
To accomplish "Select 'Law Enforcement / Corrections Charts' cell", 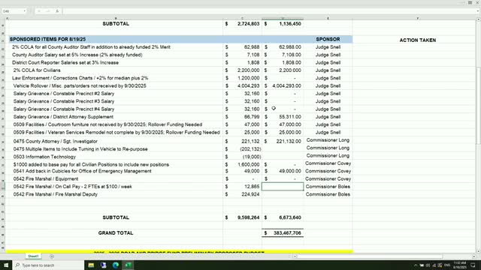I will 80,78.
